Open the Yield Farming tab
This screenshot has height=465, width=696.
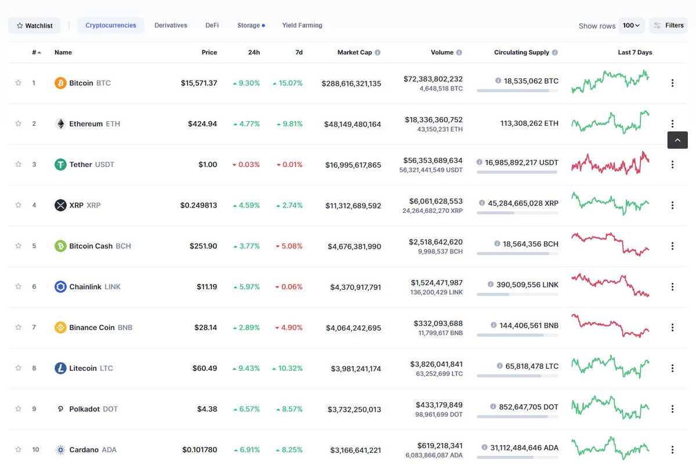tap(302, 25)
